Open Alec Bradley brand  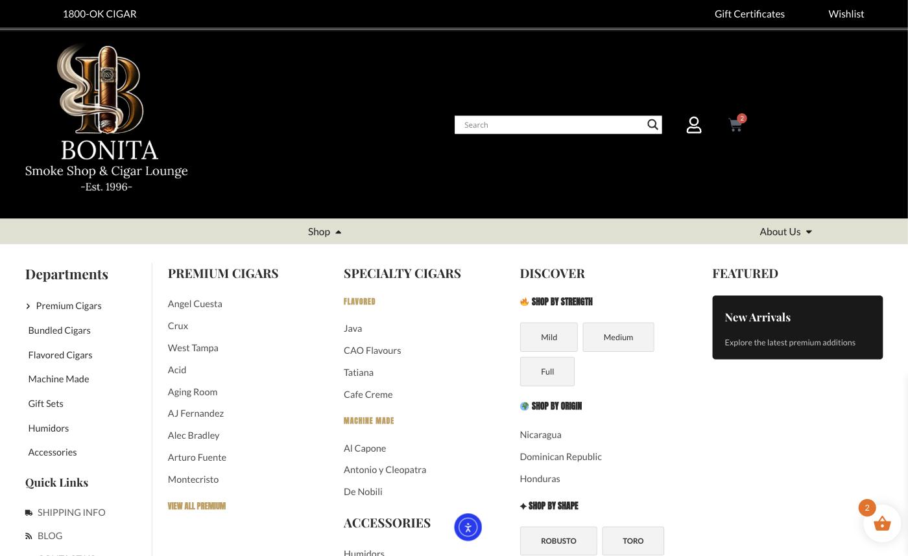point(193,435)
